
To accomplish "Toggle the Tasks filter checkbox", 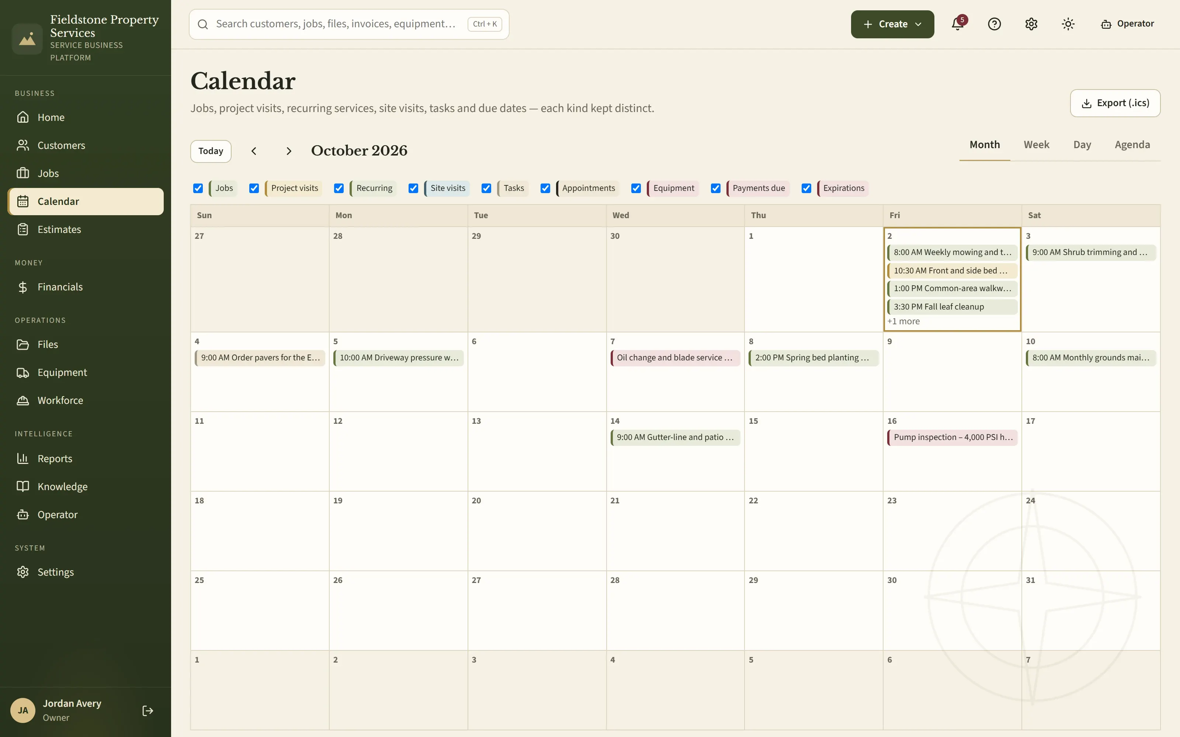I will (486, 188).
